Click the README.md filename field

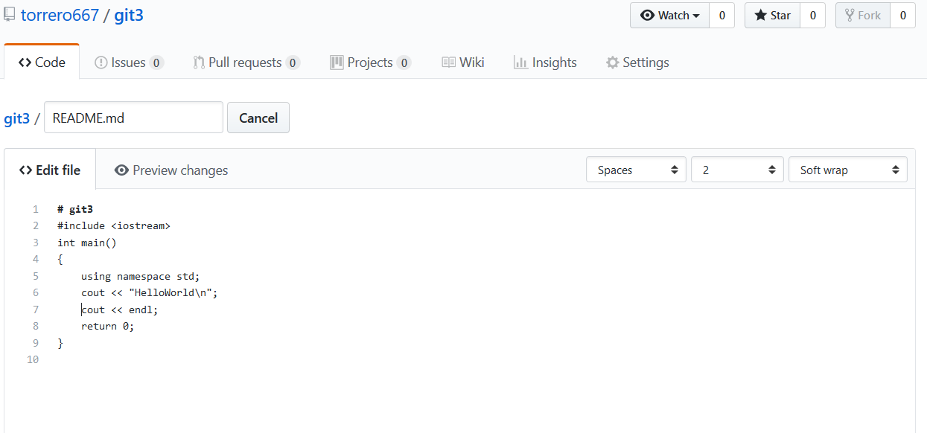(x=133, y=118)
